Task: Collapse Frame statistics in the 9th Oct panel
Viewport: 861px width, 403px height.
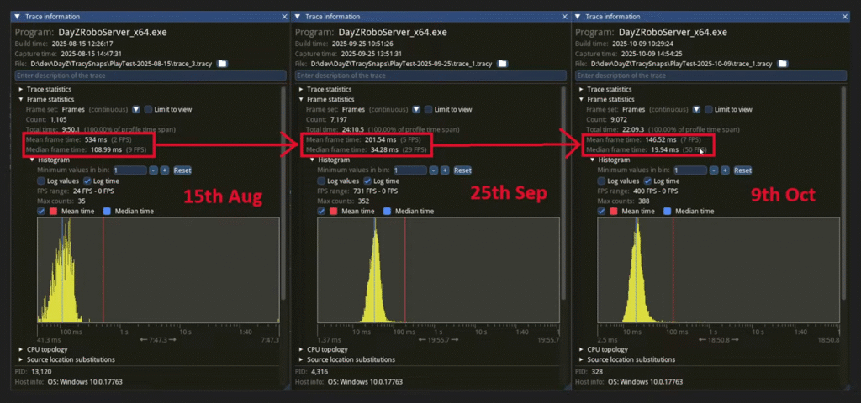Action: [x=581, y=100]
